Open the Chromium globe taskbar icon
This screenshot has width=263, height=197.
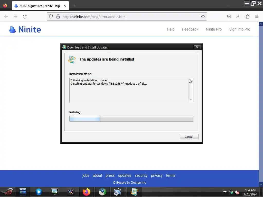point(102,192)
